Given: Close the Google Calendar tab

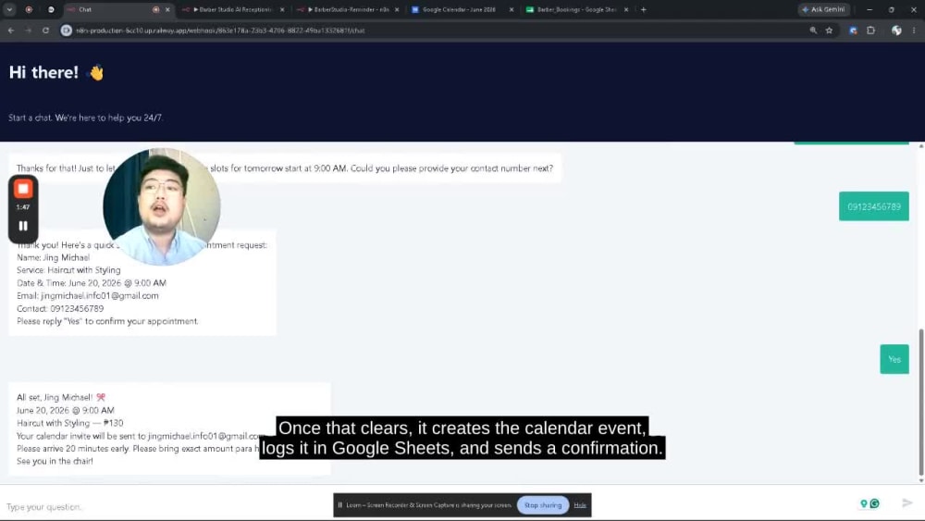Looking at the screenshot, I should [x=512, y=9].
